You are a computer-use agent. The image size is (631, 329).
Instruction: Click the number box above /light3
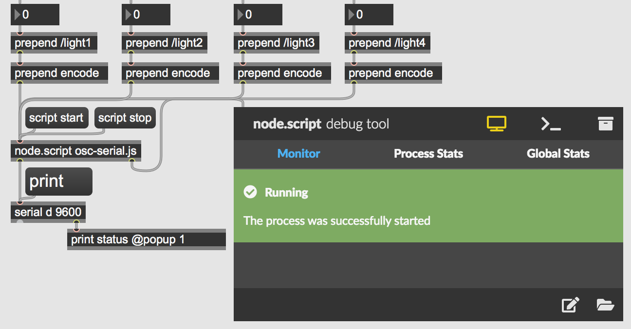point(258,15)
